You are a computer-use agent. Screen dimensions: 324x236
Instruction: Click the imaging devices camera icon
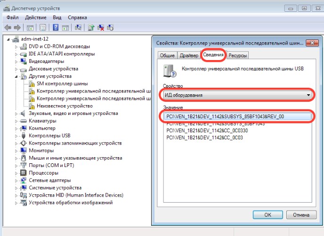[24, 203]
